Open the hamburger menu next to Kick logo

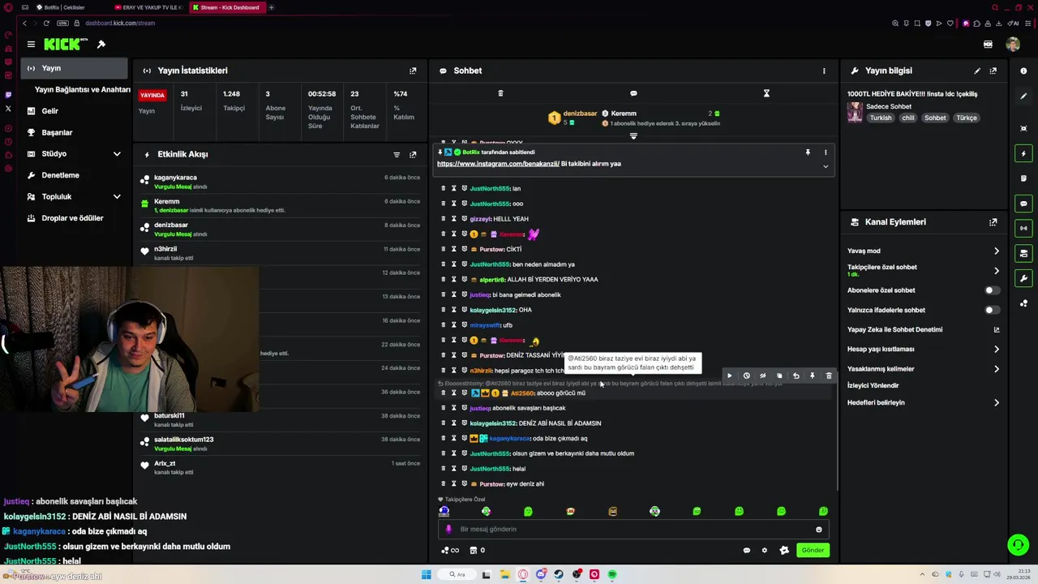coord(31,45)
